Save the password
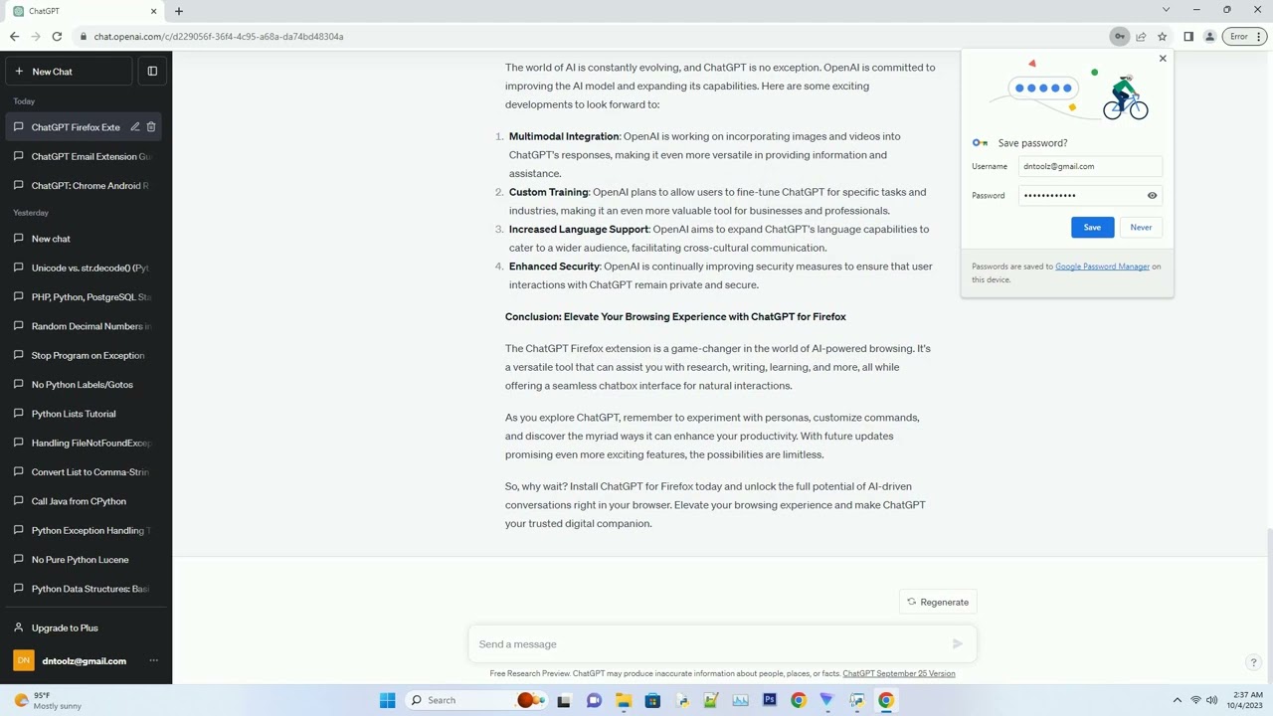Image resolution: width=1273 pixels, height=716 pixels. 1092,228
